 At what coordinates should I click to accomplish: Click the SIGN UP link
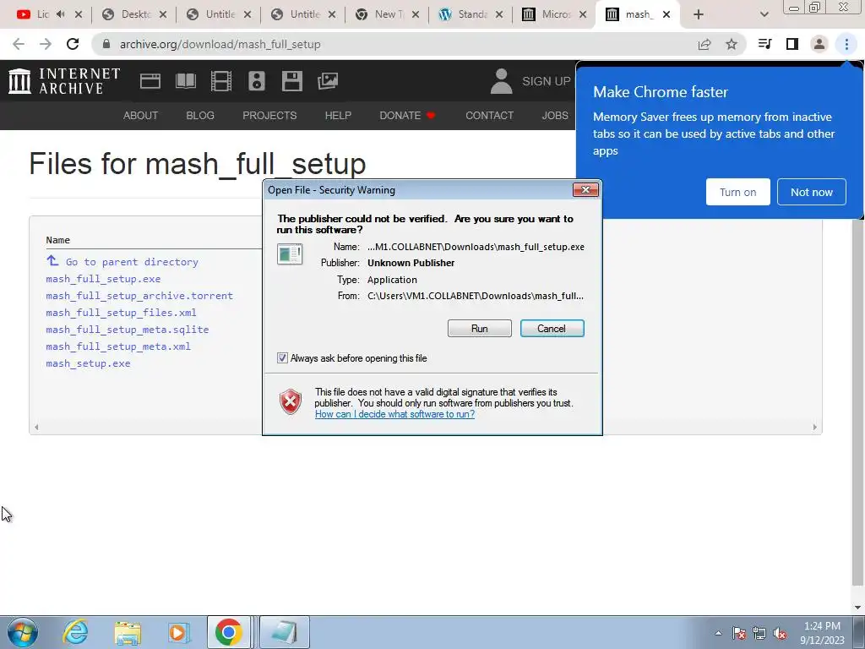pos(547,81)
